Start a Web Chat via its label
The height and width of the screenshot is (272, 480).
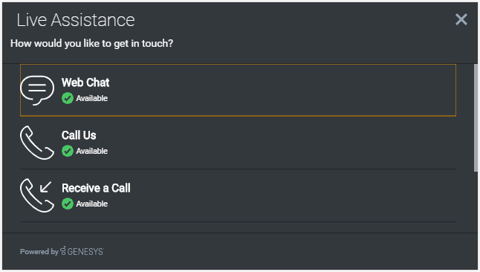coord(85,82)
